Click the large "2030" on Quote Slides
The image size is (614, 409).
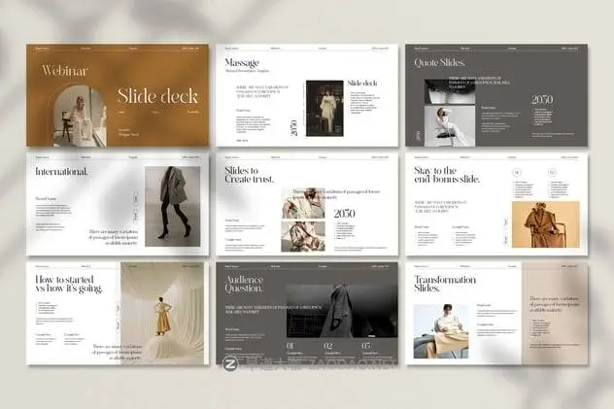pos(542,99)
